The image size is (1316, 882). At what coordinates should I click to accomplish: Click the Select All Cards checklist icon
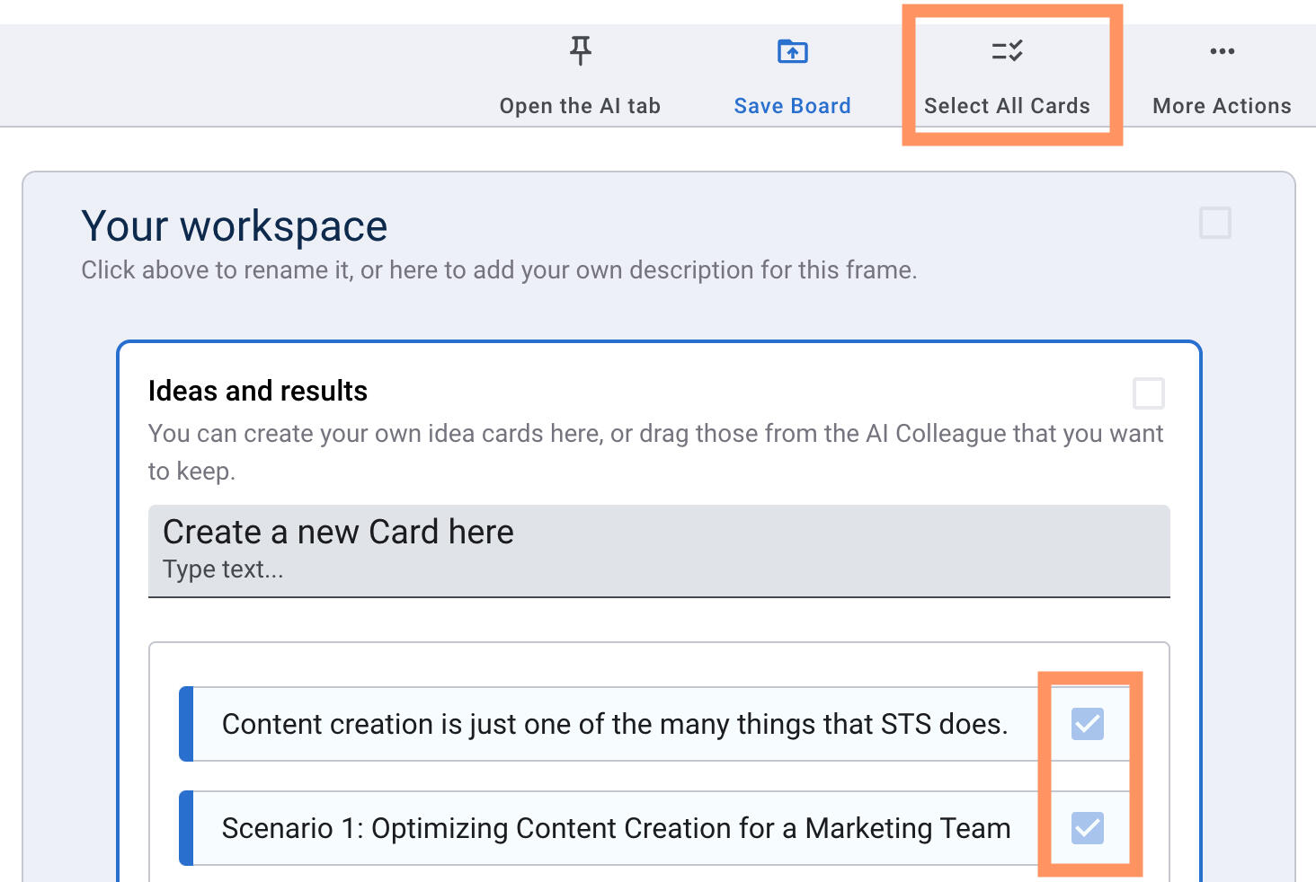coord(1007,51)
